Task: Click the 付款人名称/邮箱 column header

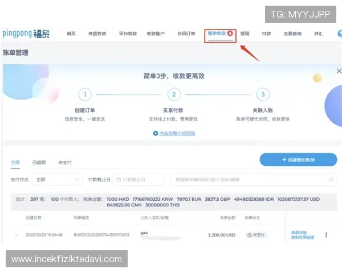Action: pos(154,218)
